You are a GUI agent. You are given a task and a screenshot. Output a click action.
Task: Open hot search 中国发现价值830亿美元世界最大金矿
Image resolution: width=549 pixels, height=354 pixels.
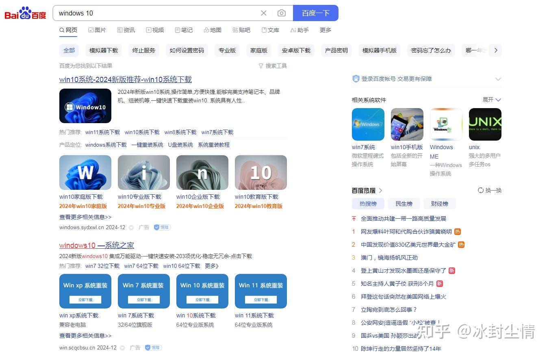coord(408,245)
